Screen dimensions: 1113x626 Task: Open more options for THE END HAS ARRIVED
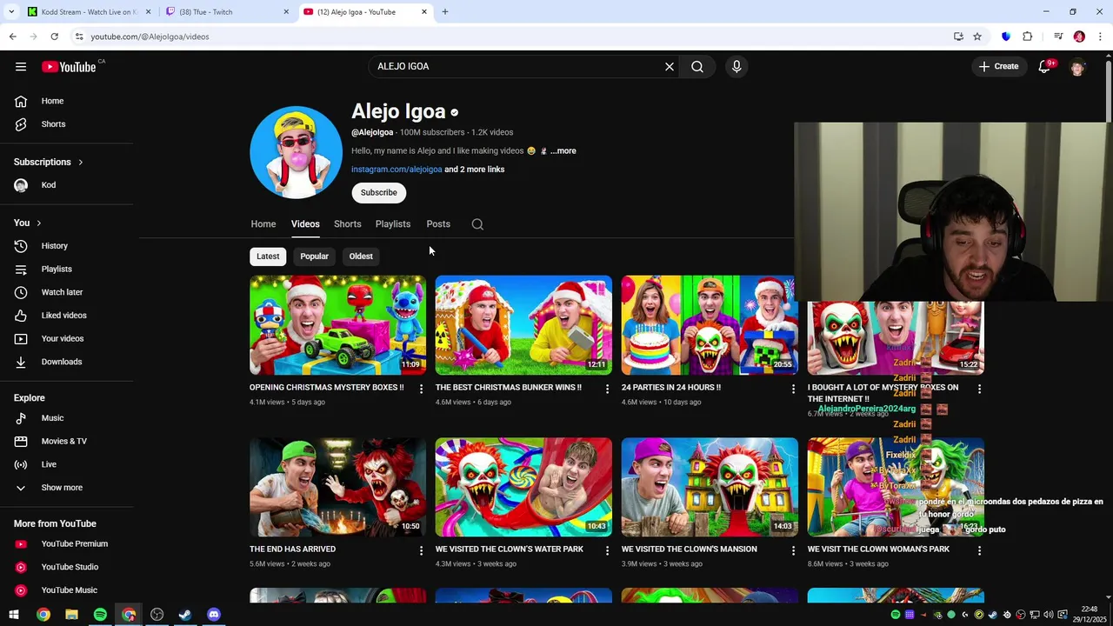421,550
